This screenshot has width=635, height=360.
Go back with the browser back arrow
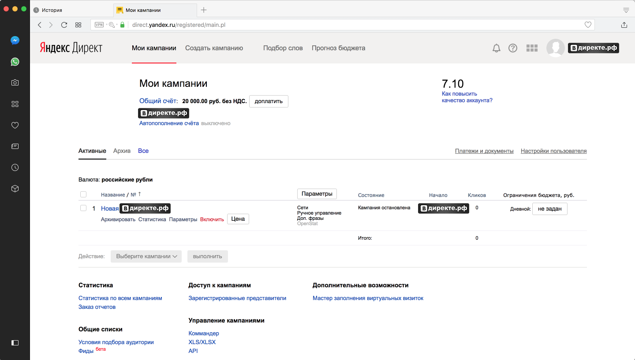[x=40, y=25]
